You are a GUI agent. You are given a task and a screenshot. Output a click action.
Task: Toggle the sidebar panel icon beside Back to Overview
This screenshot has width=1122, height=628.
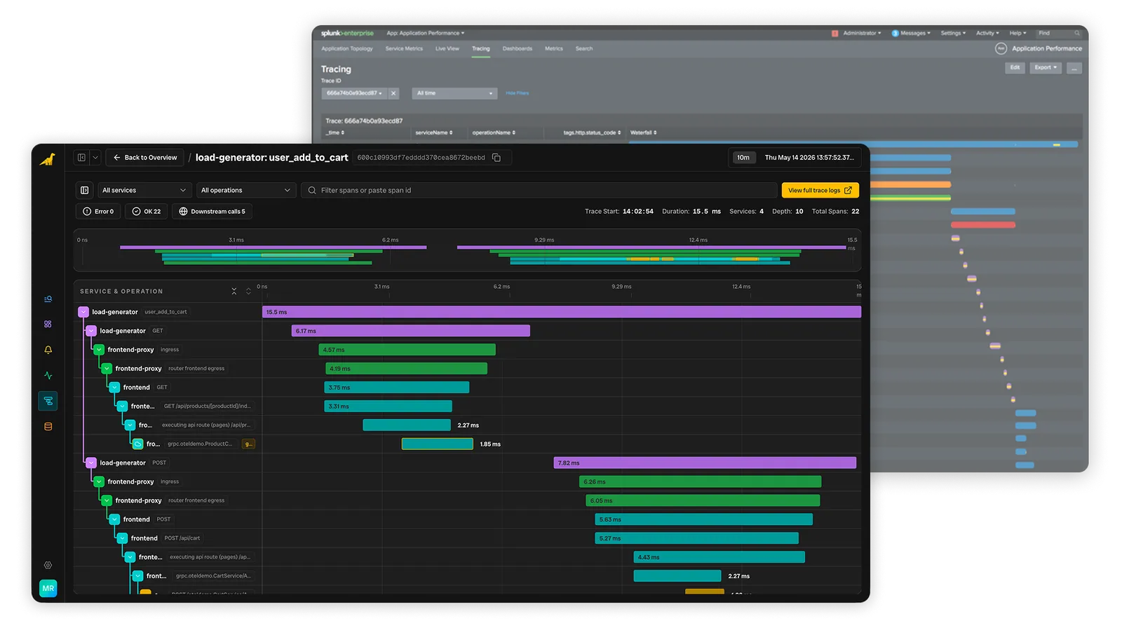pyautogui.click(x=81, y=158)
